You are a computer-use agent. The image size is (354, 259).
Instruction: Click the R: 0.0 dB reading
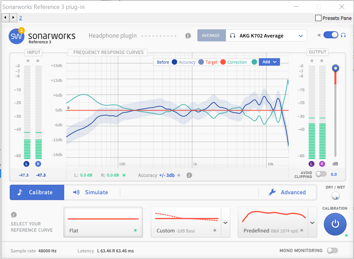[x=110, y=175]
